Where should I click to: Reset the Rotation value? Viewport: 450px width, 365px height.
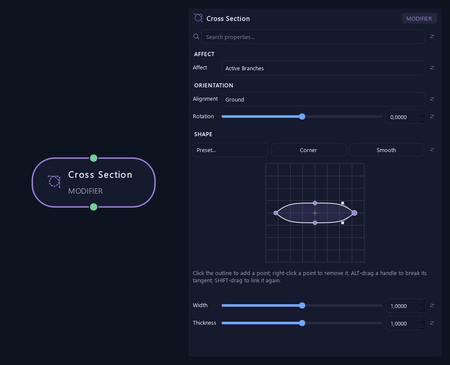[x=432, y=117]
